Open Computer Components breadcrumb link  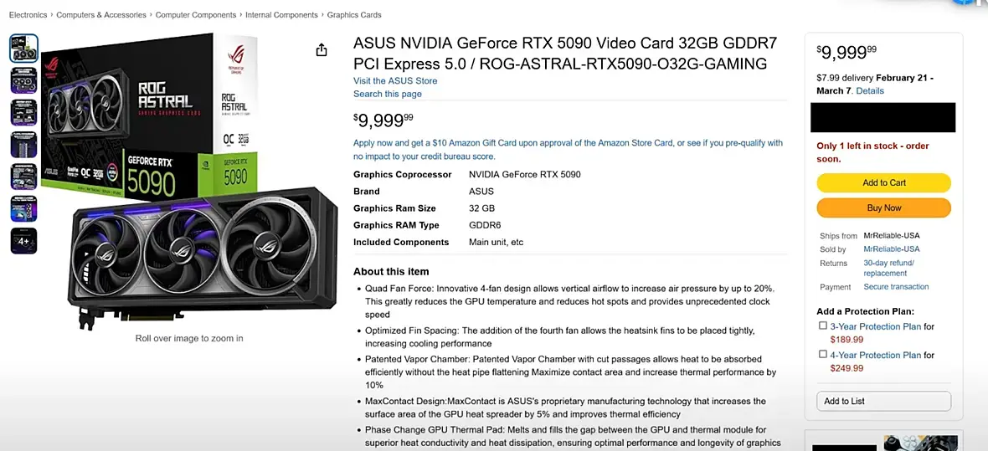coord(196,15)
